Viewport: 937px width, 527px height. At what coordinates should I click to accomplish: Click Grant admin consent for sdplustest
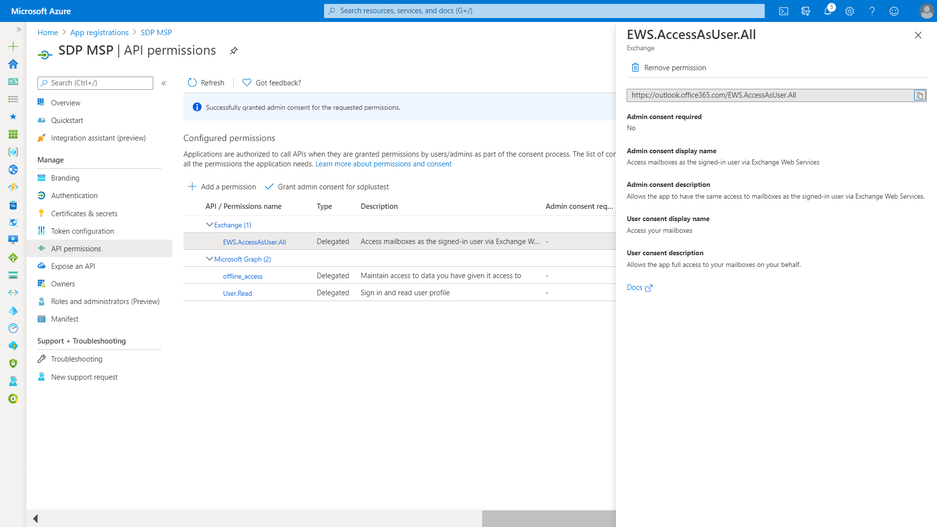(x=327, y=187)
